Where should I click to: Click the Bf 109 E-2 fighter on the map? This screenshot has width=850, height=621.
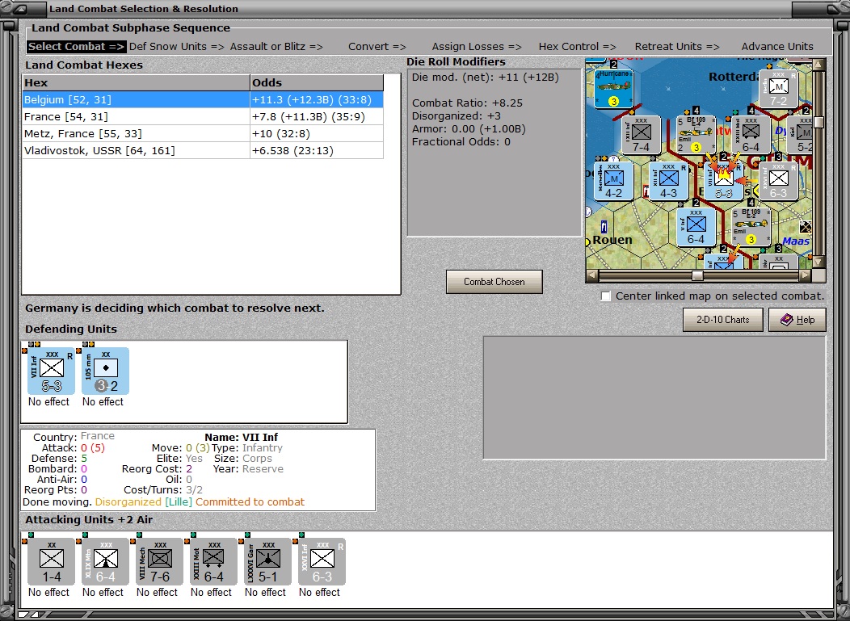751,227
